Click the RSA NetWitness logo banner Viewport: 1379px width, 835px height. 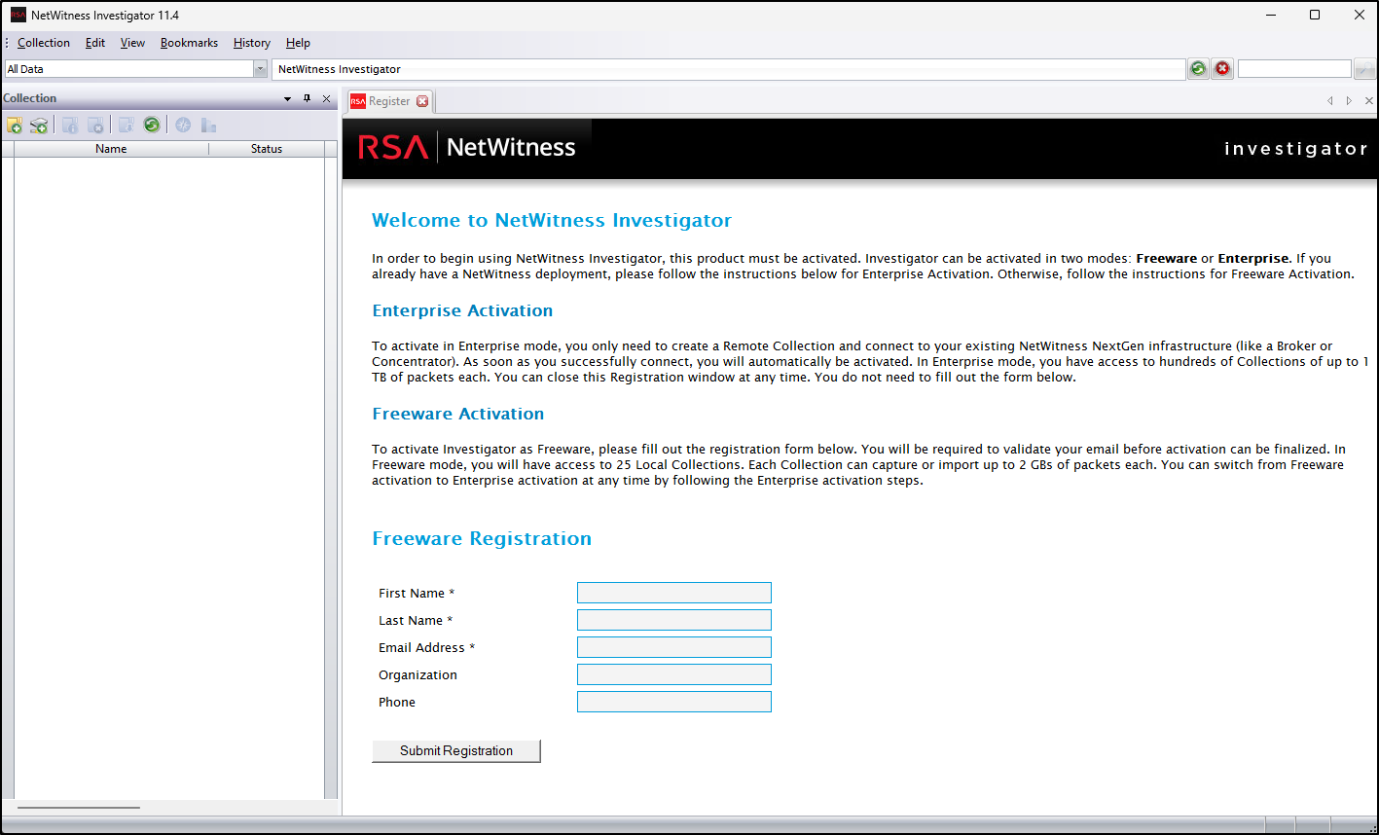[x=467, y=148]
